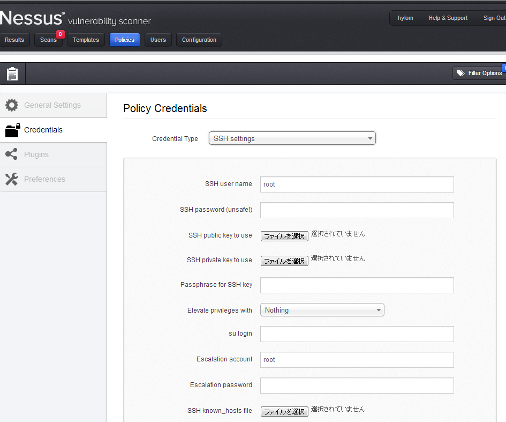Image resolution: width=506 pixels, height=422 pixels.
Task: Click the Passphrase for SSH key field
Action: [x=357, y=285]
